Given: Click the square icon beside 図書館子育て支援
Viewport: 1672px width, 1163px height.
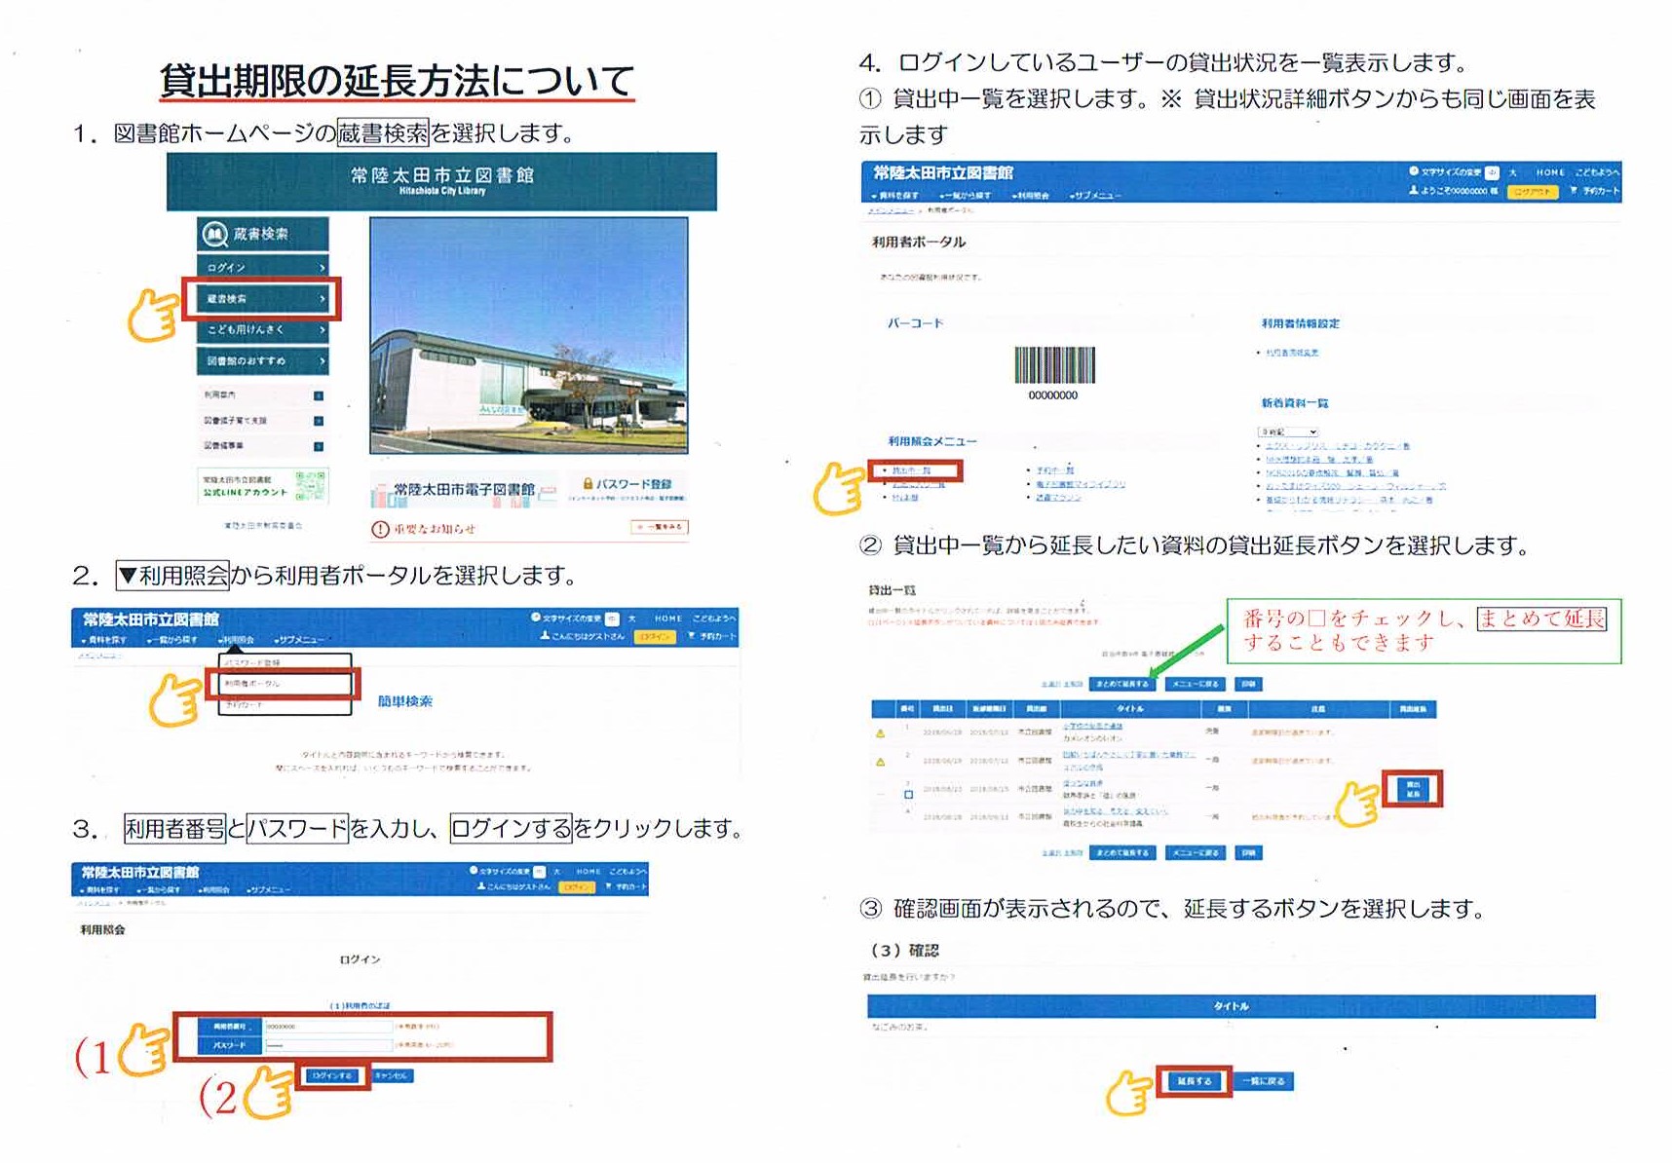Looking at the screenshot, I should tap(319, 421).
